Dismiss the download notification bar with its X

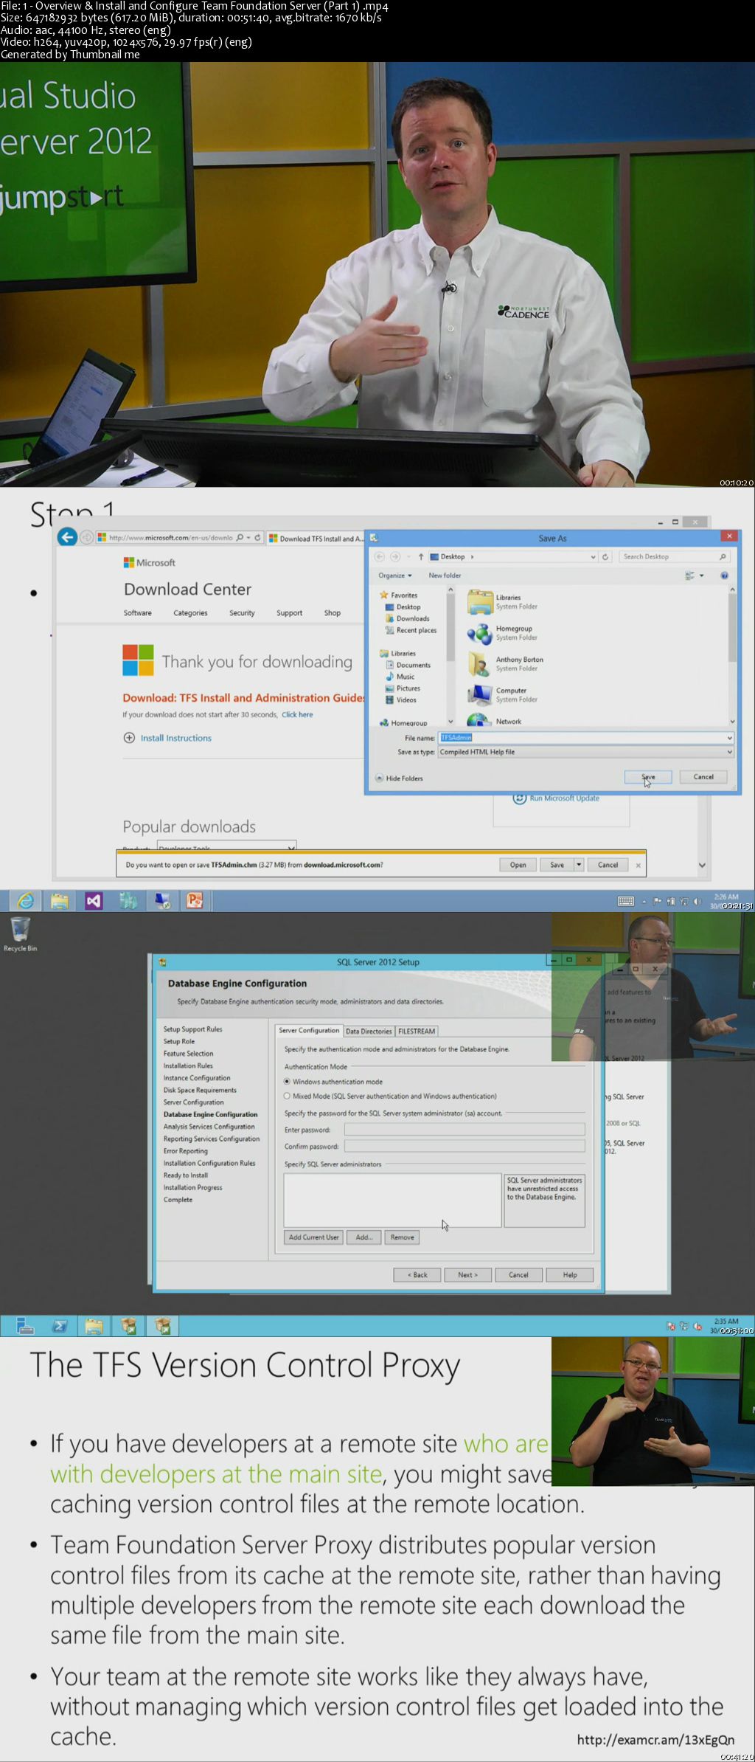click(639, 865)
